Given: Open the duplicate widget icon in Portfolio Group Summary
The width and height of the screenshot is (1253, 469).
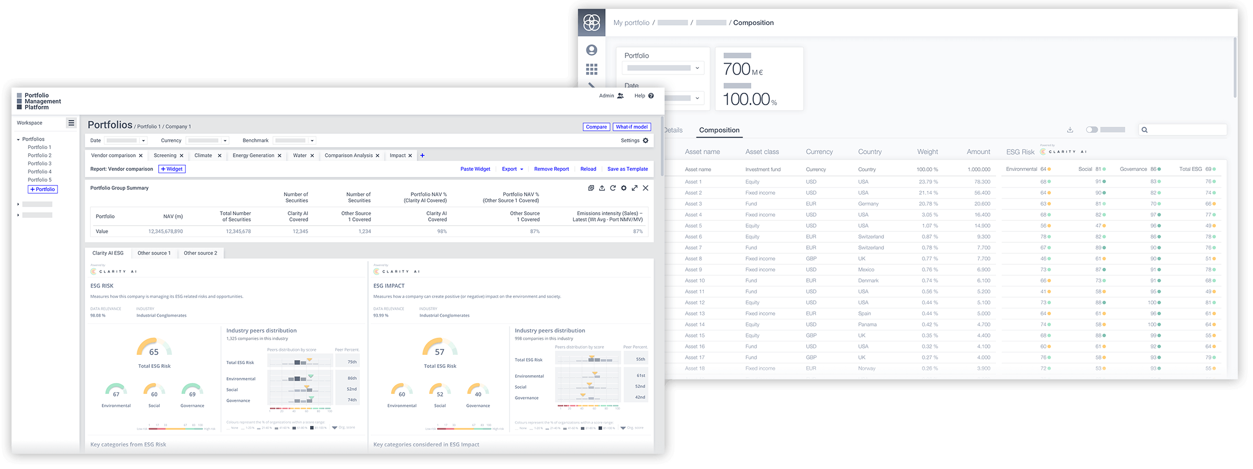Looking at the screenshot, I should [x=590, y=188].
